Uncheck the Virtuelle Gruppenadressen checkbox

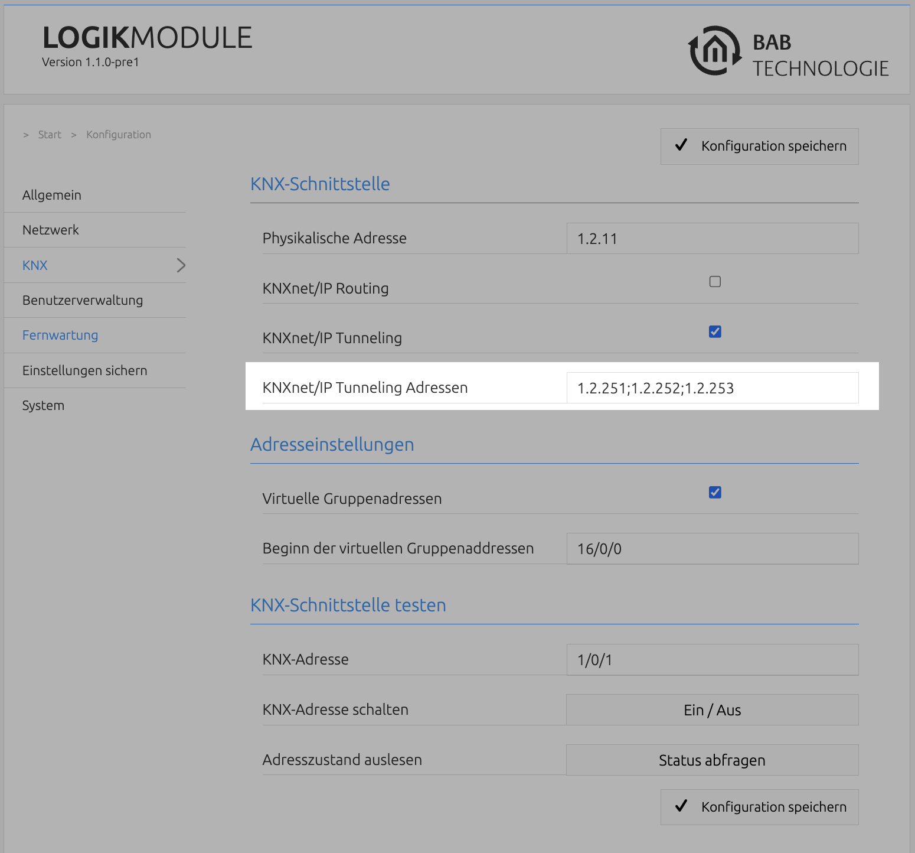[x=715, y=492]
